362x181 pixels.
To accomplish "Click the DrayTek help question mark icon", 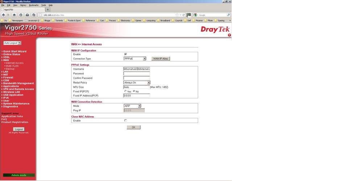I will 229,35.
